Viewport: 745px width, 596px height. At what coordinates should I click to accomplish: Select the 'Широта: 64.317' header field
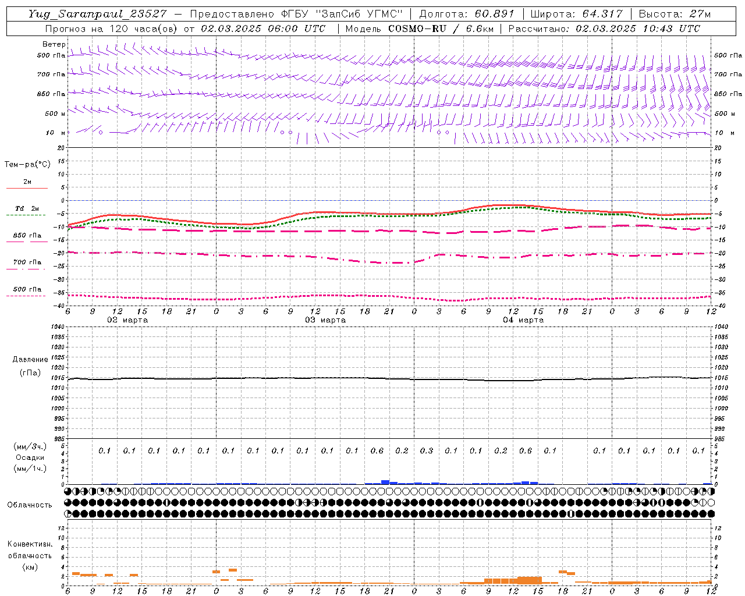576,14
